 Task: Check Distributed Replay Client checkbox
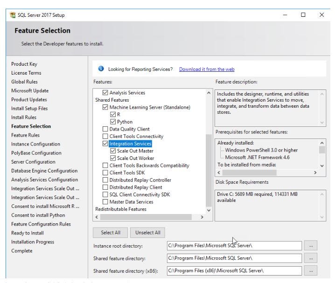tap(105, 187)
